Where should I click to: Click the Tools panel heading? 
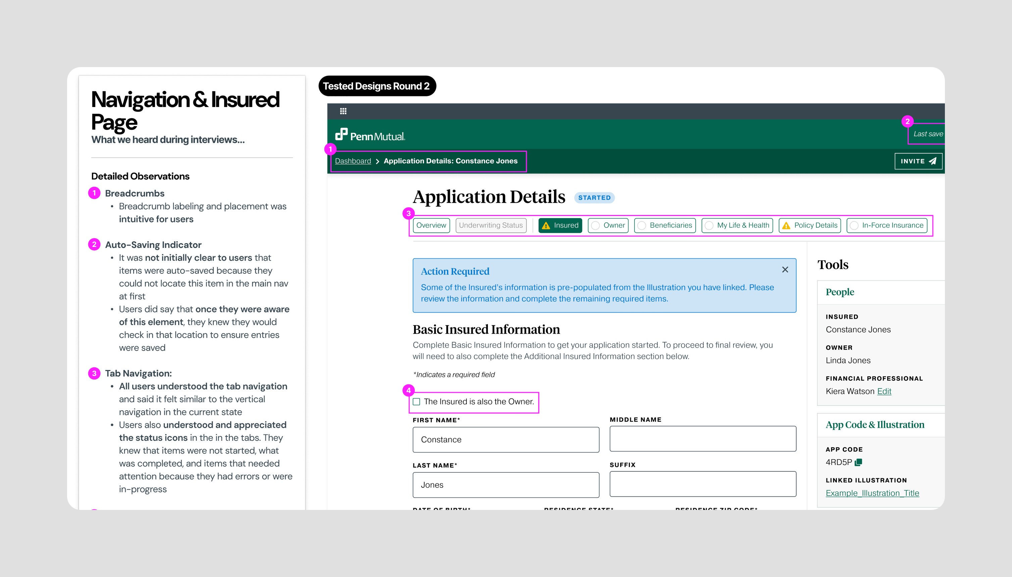pos(833,265)
